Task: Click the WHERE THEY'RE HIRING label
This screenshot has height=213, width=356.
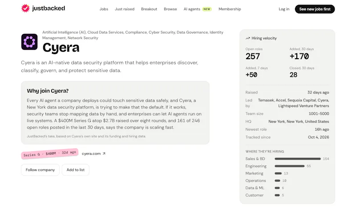Action: pyautogui.click(x=265, y=152)
